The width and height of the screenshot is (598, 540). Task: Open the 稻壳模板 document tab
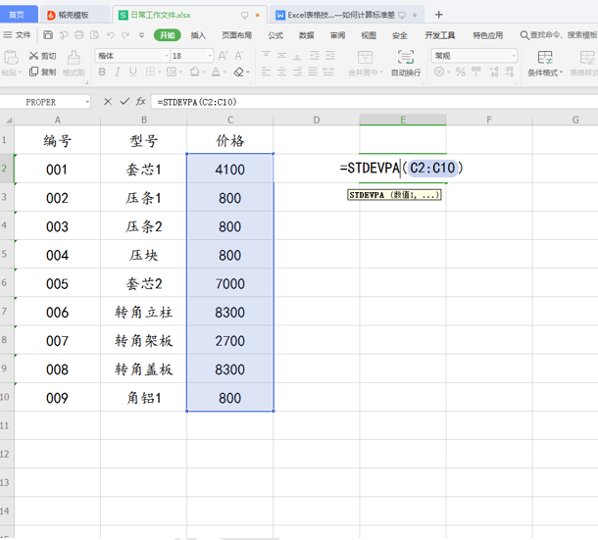click(74, 15)
